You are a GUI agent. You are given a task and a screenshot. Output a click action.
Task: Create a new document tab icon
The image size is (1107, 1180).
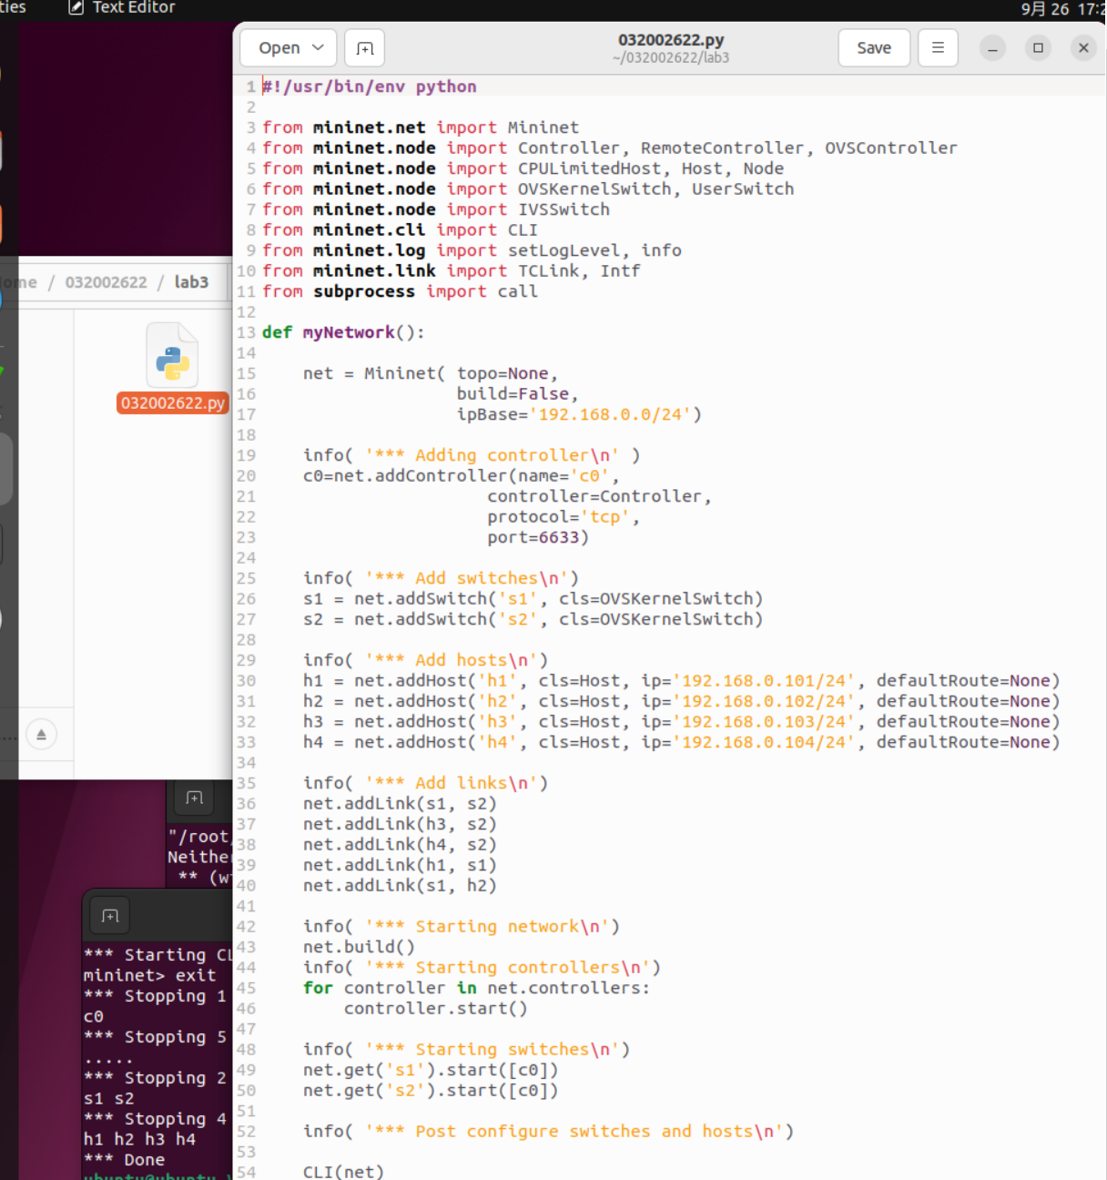[x=365, y=48]
